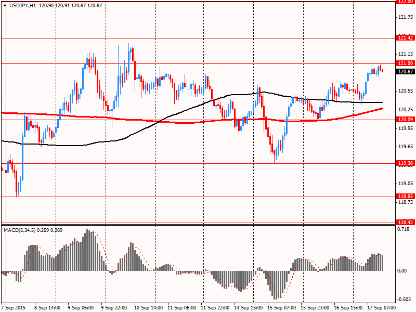This screenshot has width=416, height=312.
Task: Click the 121.42 horizontal red resistance line
Action: 199,38
